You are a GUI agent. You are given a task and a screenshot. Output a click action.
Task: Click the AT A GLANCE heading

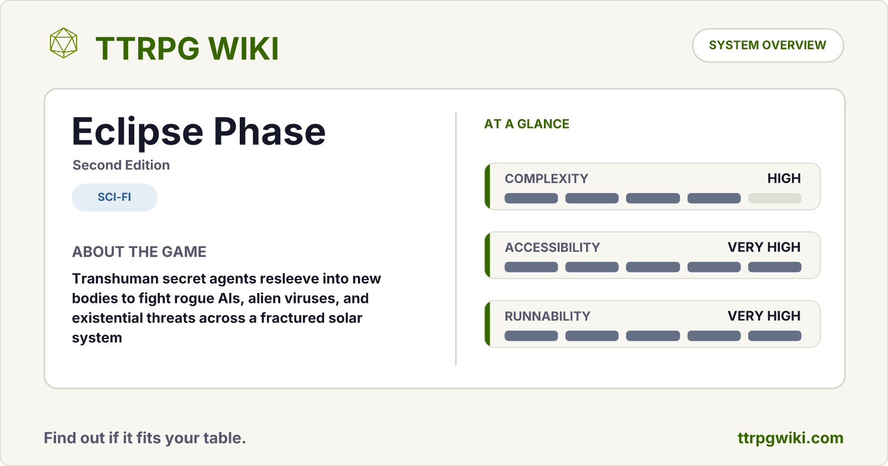pyautogui.click(x=527, y=124)
